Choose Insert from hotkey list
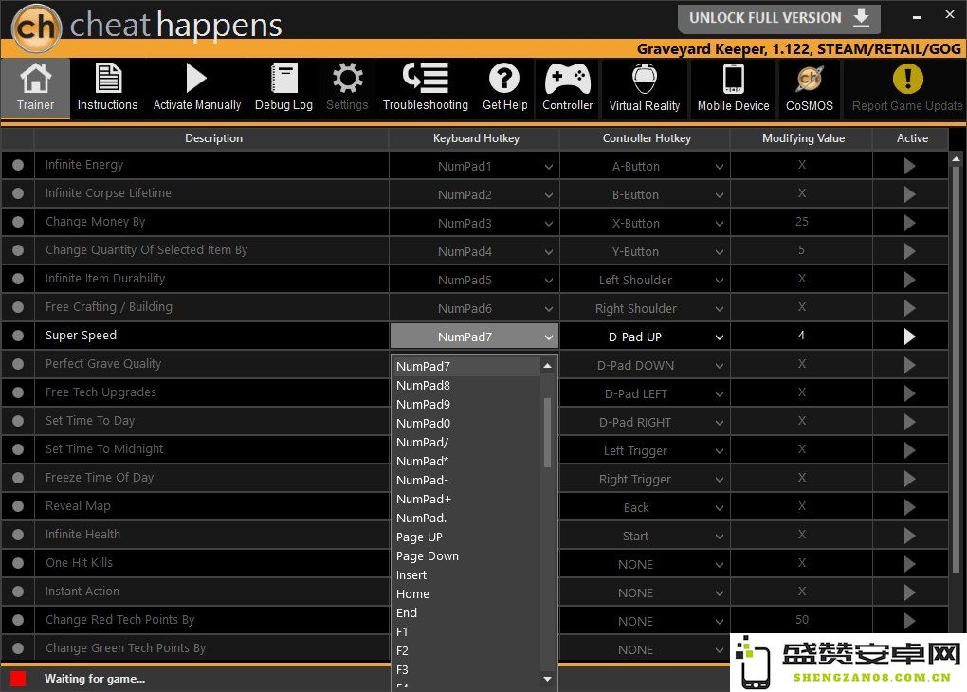This screenshot has height=692, width=967. pyautogui.click(x=466, y=574)
